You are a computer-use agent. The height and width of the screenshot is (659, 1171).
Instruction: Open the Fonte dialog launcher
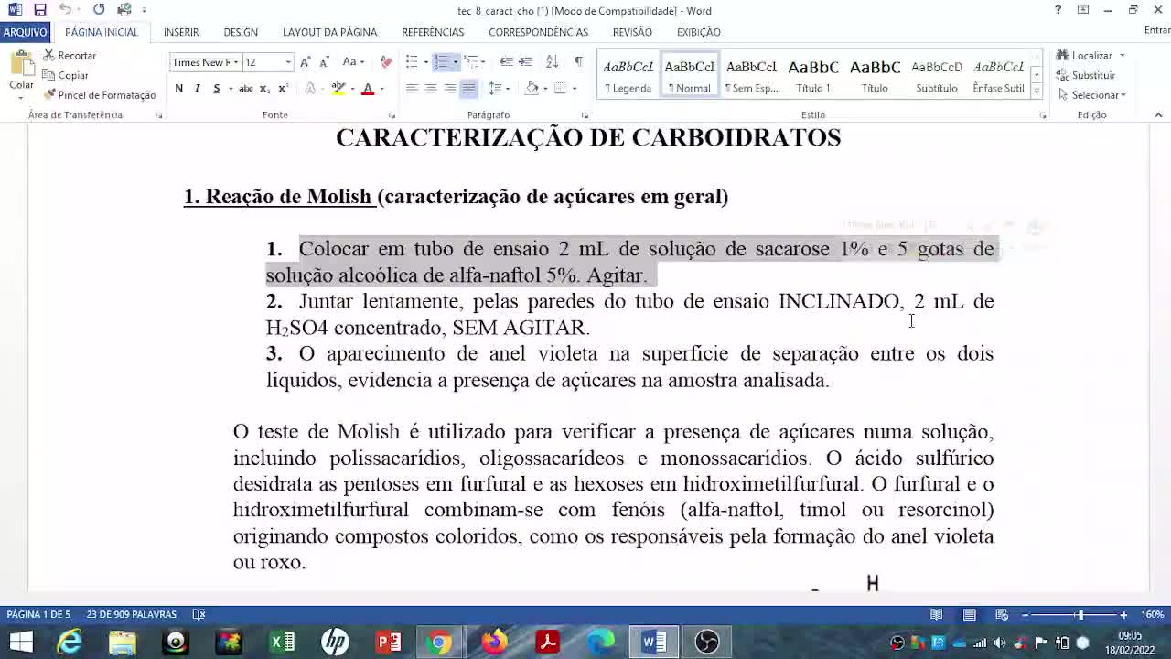(392, 115)
